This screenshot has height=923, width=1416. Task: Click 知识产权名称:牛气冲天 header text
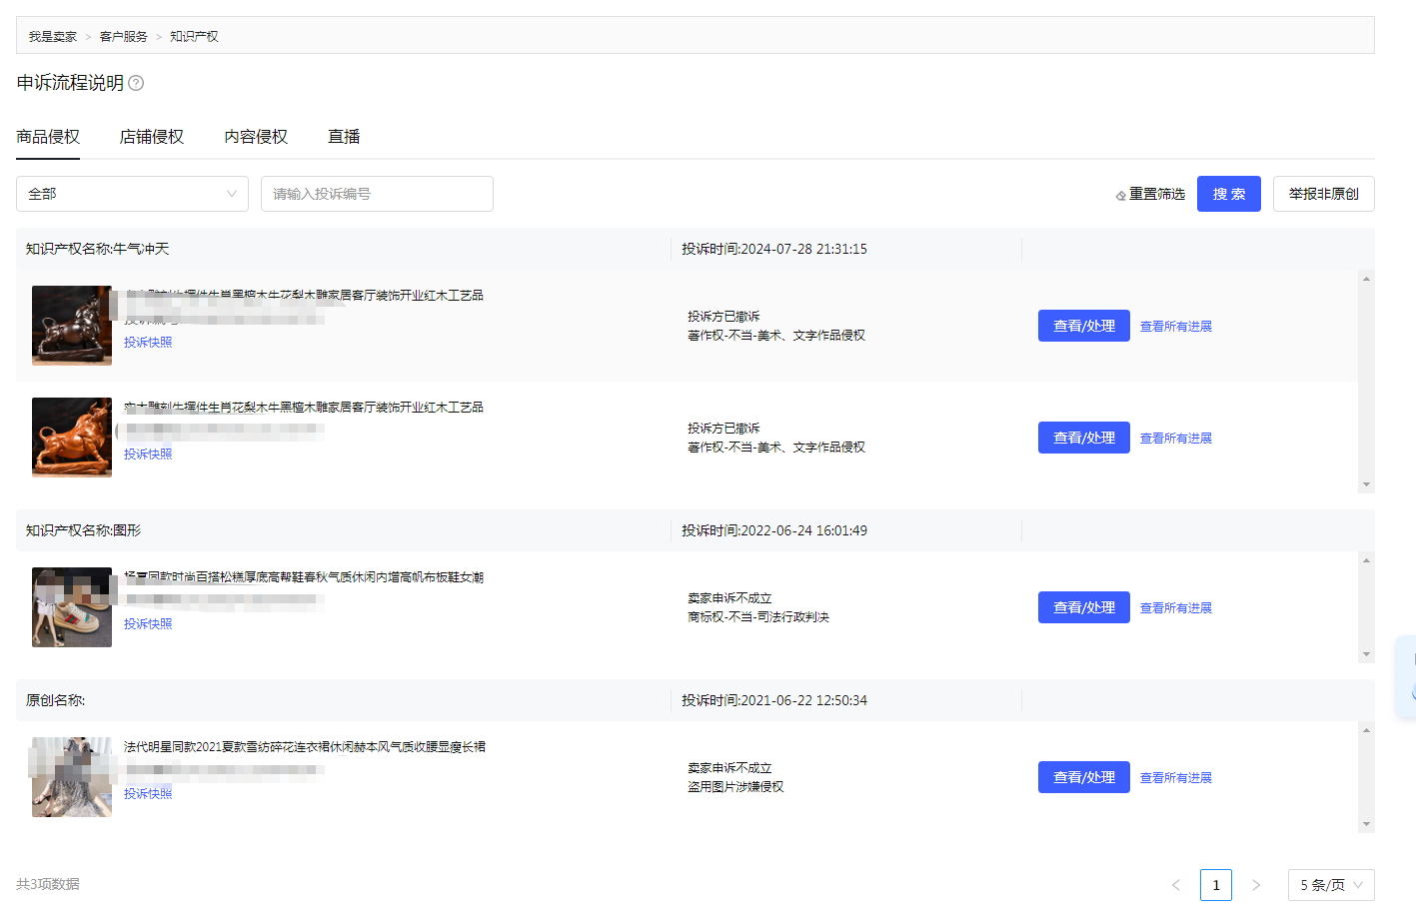[x=98, y=249]
